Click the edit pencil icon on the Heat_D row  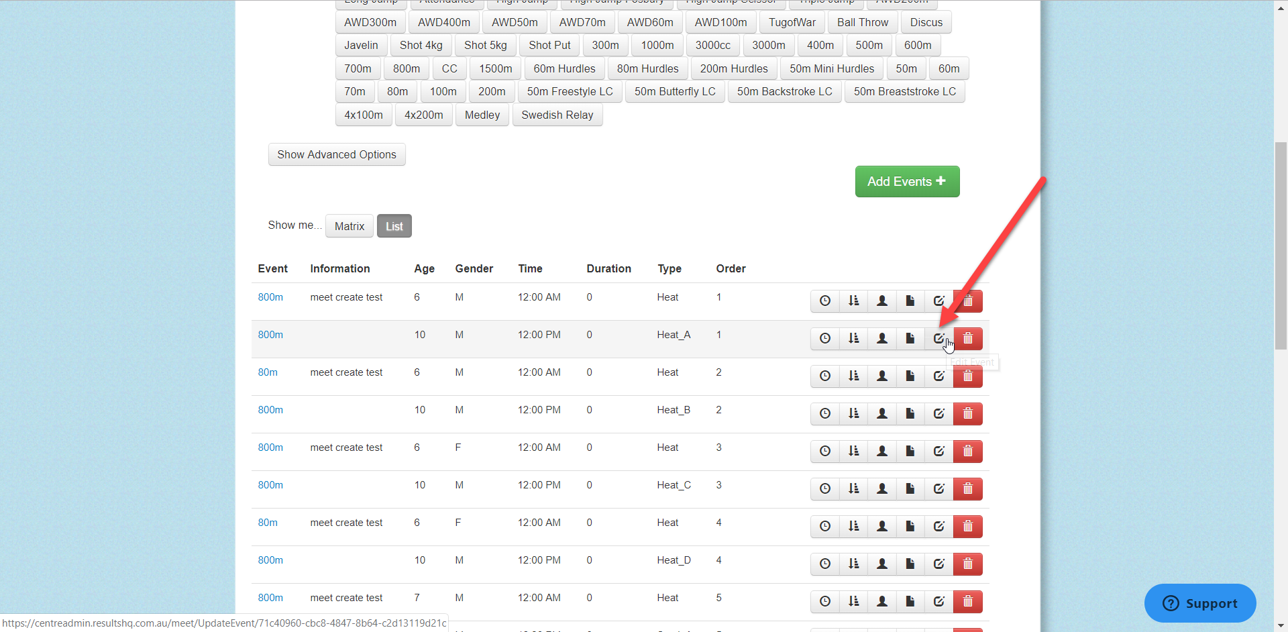click(x=938, y=564)
